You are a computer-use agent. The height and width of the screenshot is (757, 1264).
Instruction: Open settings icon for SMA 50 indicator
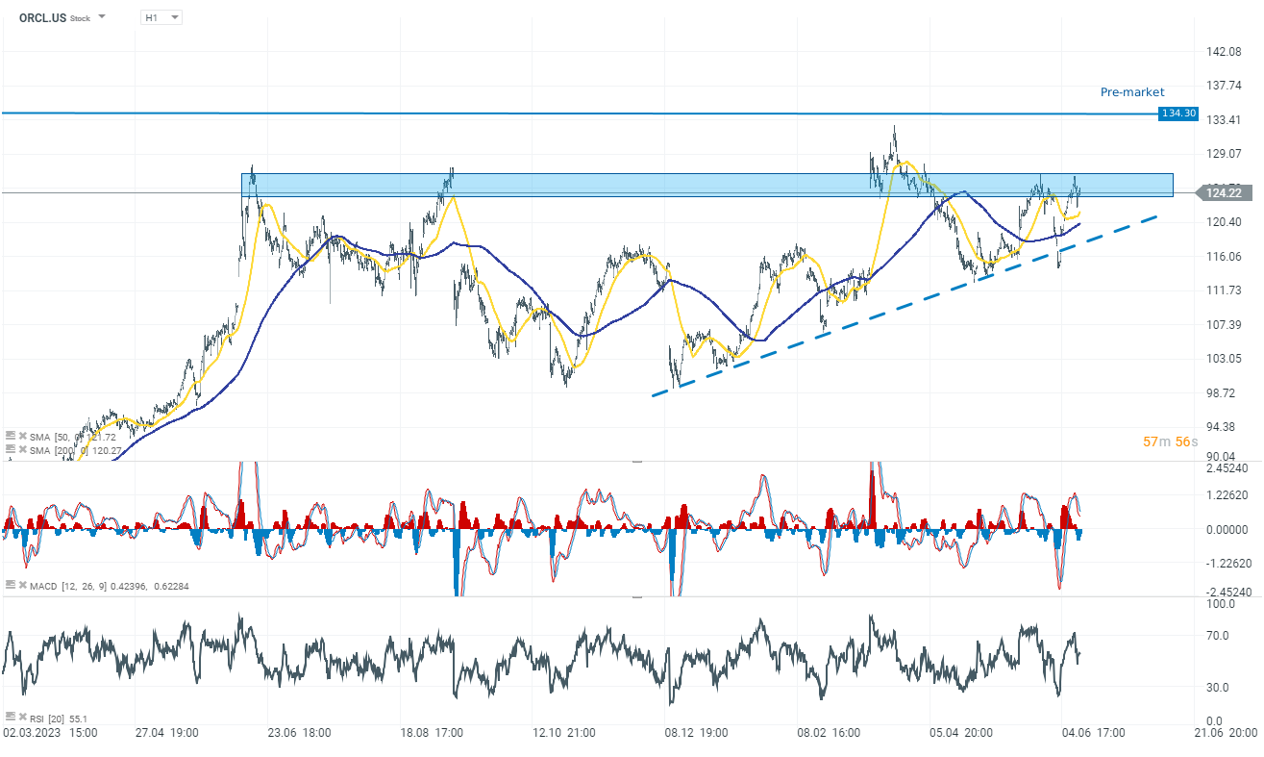[11, 436]
